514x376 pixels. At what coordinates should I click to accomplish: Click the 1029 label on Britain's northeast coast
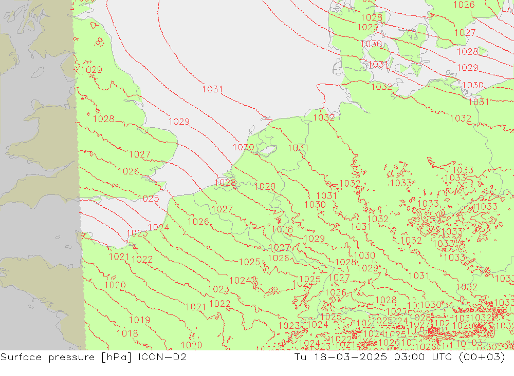tap(91, 70)
